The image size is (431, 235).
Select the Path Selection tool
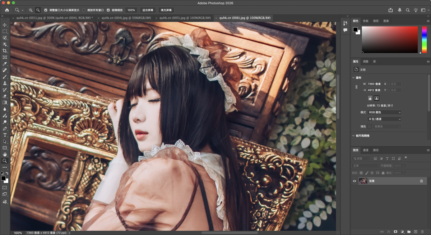[5, 142]
